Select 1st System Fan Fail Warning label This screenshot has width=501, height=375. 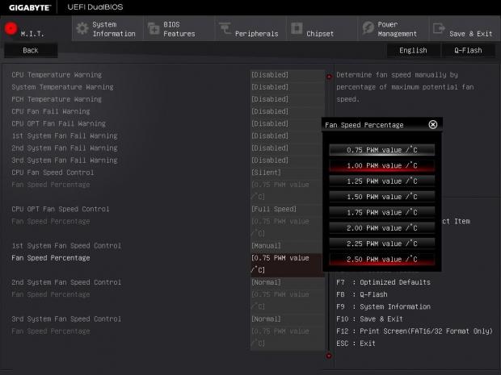65,135
